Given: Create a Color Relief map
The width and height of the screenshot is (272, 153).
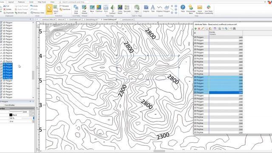Looking at the screenshot, I should (x=120, y=9).
